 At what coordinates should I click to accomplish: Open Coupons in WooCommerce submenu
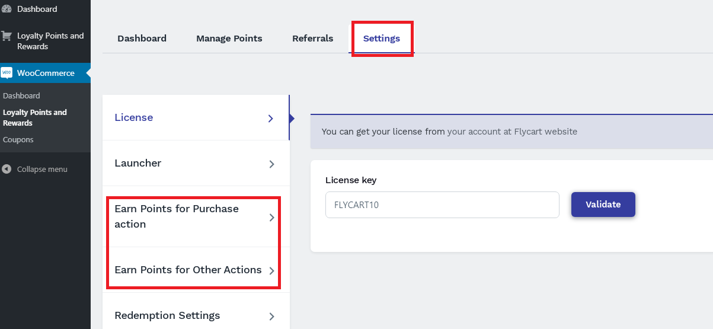pos(18,140)
